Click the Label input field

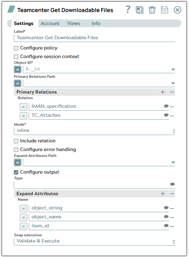point(94,38)
